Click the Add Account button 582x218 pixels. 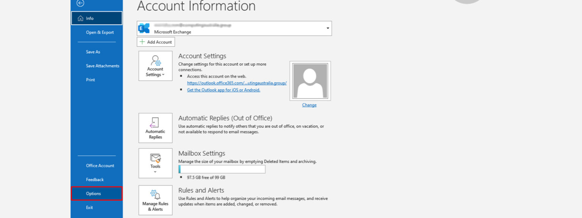[156, 42]
